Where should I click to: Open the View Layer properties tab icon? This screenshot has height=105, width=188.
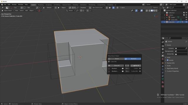[163, 52]
